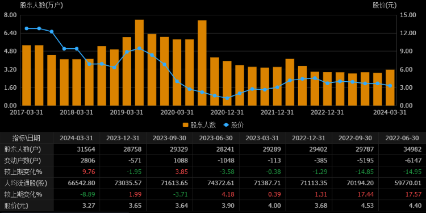
Task: Click the 31564 shareholder count cell
Action: pos(86,149)
